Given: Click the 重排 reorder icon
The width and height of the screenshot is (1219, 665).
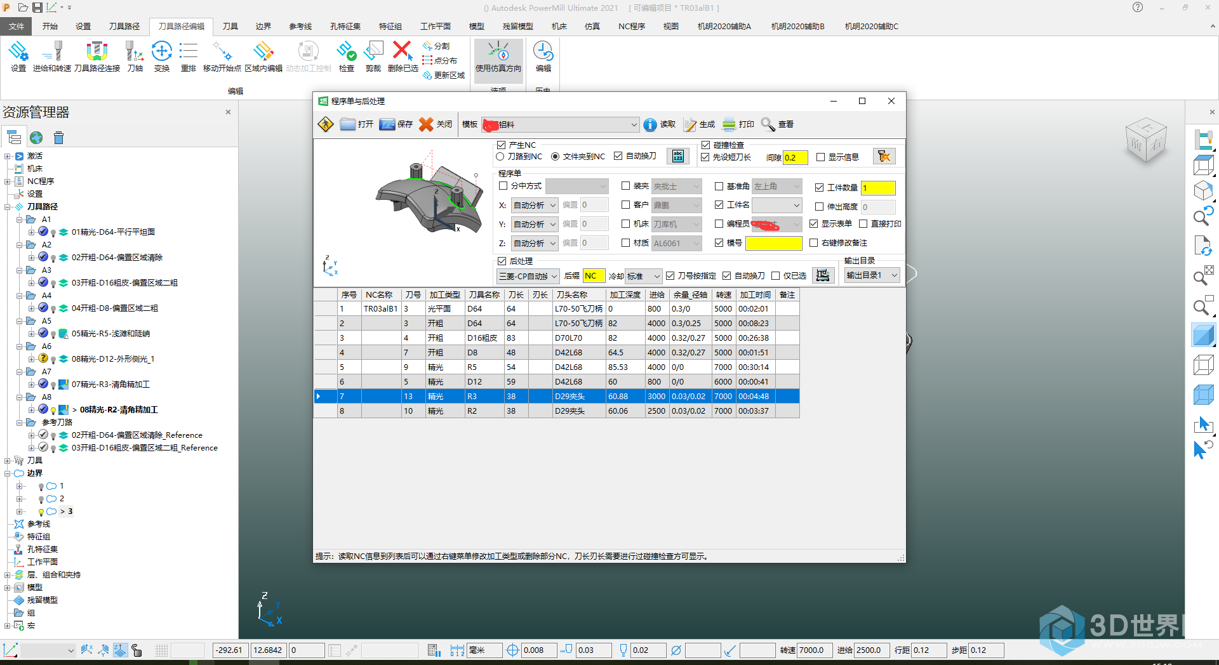Looking at the screenshot, I should 189,56.
